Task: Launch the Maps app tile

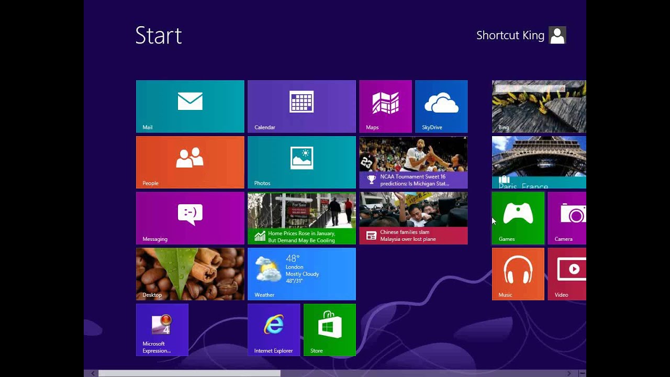Action: pos(385,106)
